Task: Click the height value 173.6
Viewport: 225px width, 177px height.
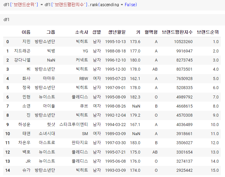Action: [x=135, y=42]
